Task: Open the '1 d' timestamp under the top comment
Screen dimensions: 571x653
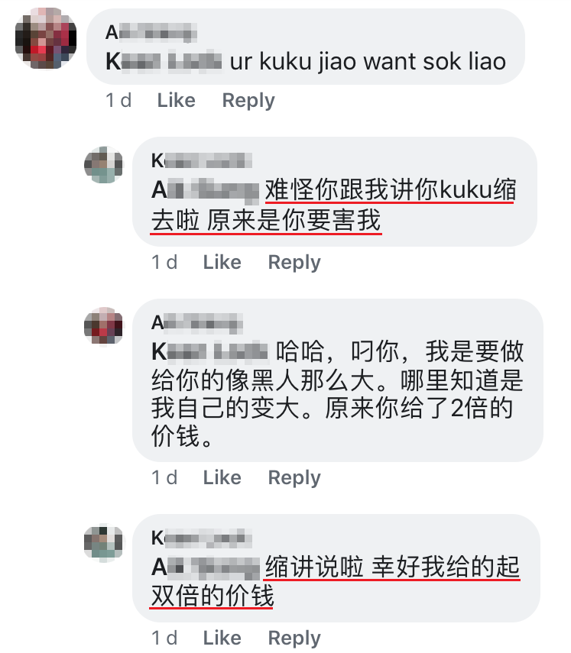Action: pos(118,100)
